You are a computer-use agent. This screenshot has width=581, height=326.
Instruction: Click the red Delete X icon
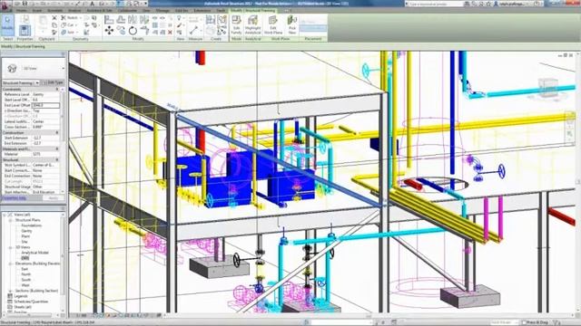pos(170,33)
